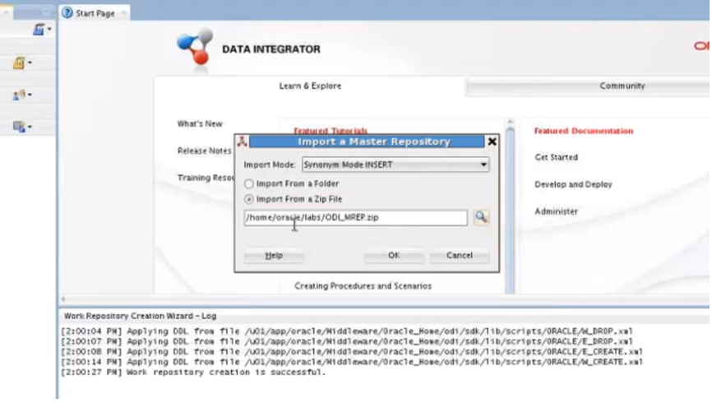Click the zip file path input field
This screenshot has width=712, height=408.
(355, 218)
